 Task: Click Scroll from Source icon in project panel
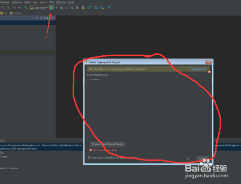pyautogui.click(x=37, y=18)
